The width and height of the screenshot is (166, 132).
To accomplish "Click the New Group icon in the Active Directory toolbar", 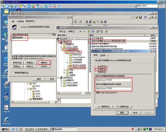I will [90, 22].
